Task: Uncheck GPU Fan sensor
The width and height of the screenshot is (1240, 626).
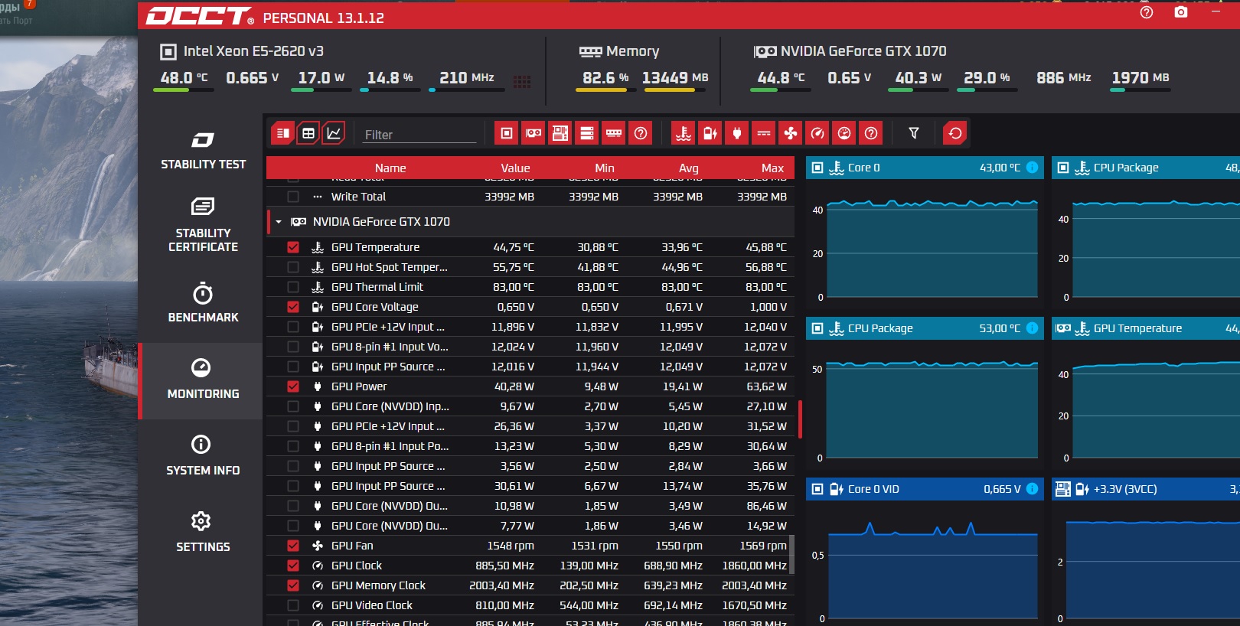Action: (293, 546)
